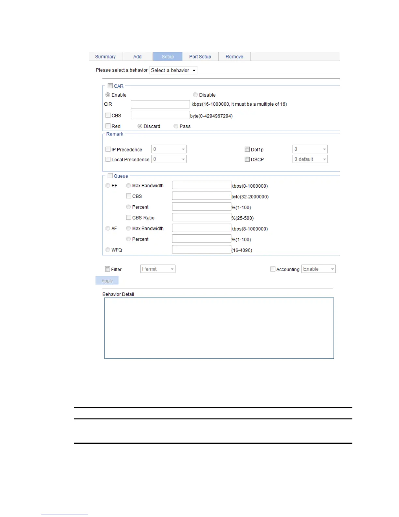This screenshot has width=399, height=517.
Task: Tick the Local Precedence checkbox
Action: (x=108, y=159)
